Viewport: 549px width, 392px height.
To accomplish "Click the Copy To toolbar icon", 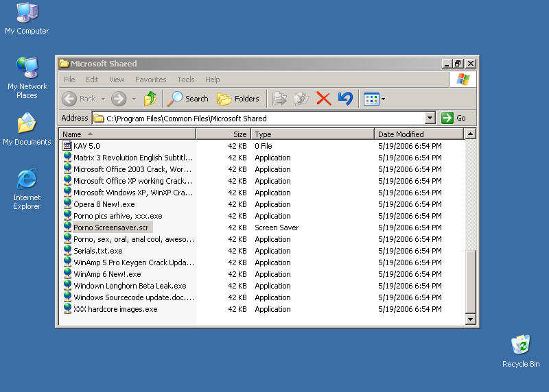I will click(x=301, y=99).
